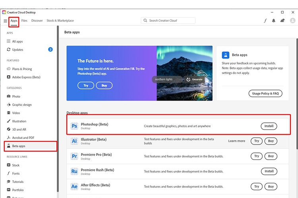Click the Updates refresh icon

(9, 49)
